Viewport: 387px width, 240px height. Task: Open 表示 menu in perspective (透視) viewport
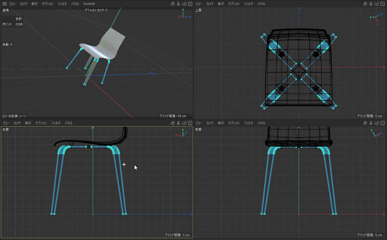point(35,4)
